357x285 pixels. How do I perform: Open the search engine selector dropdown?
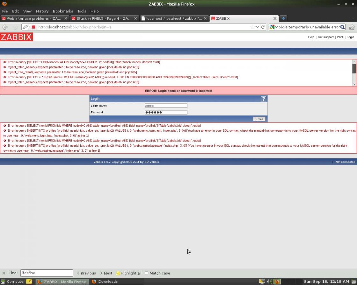pyautogui.click(x=274, y=27)
